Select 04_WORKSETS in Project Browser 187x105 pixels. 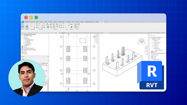pyautogui.click(x=28, y=44)
